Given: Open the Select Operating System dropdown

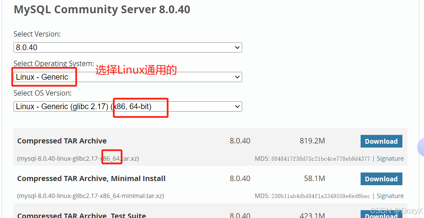Looking at the screenshot, I should pyautogui.click(x=128, y=77).
